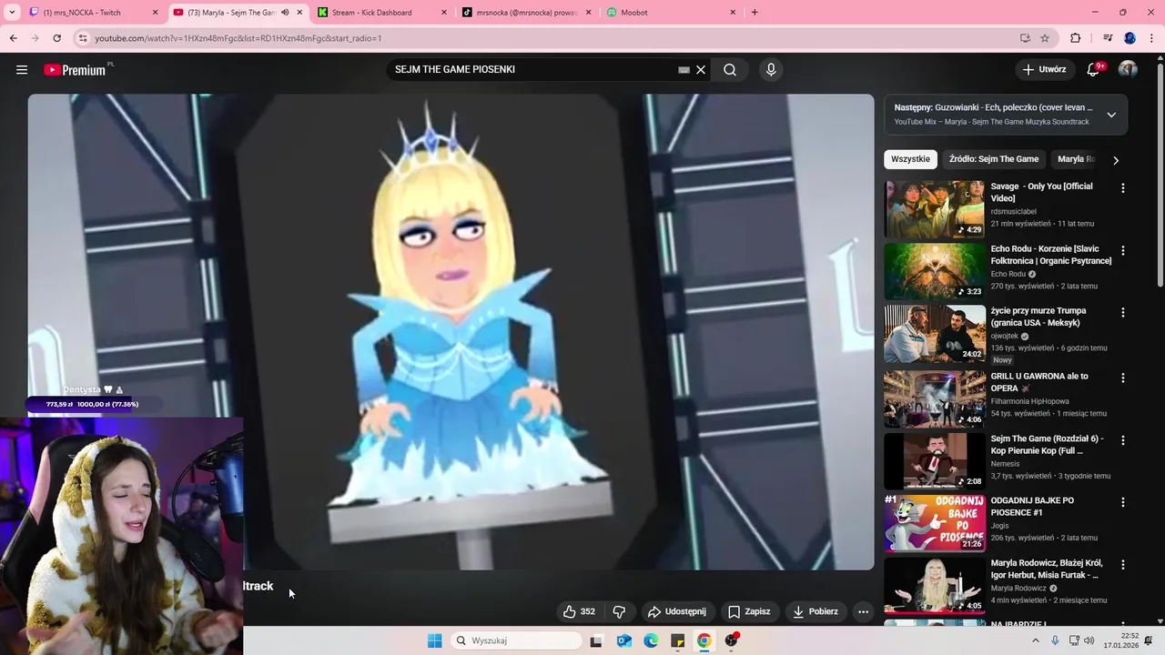The image size is (1165, 655).
Task: Click the main video player
Action: click(x=451, y=332)
